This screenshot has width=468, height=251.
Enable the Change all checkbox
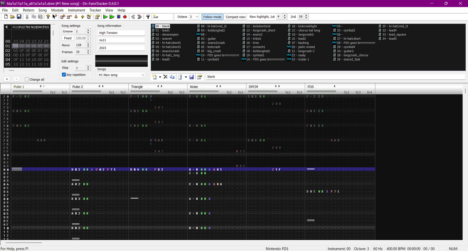[x=27, y=80]
